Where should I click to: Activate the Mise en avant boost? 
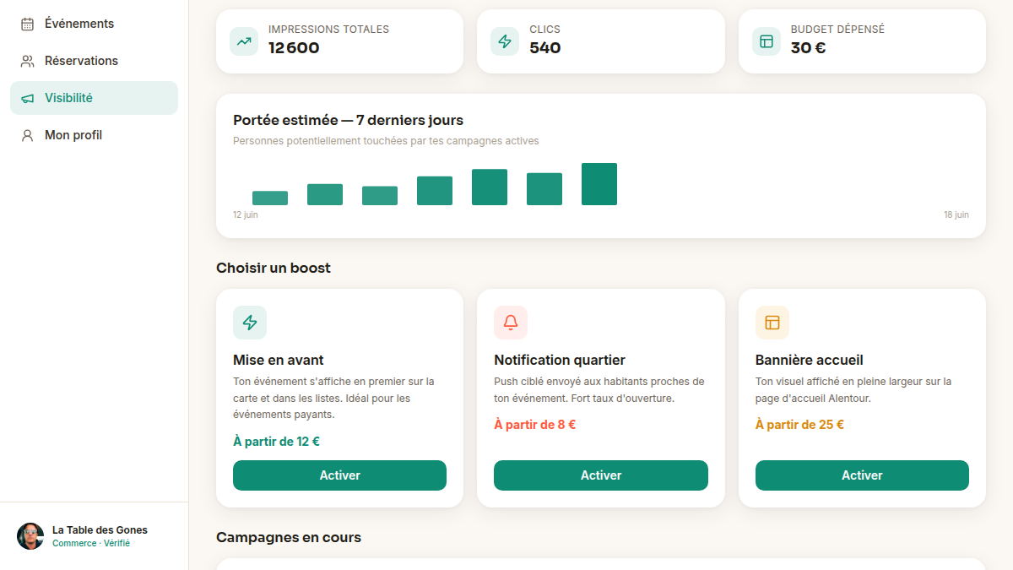pos(339,475)
